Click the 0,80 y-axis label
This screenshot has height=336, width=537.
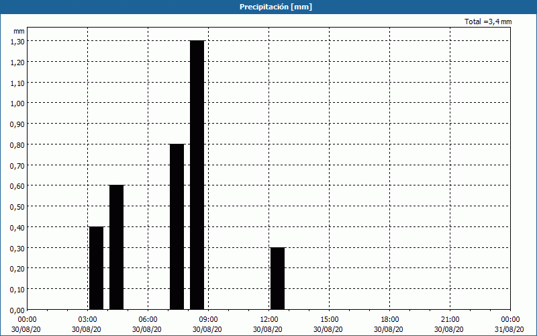(x=17, y=144)
